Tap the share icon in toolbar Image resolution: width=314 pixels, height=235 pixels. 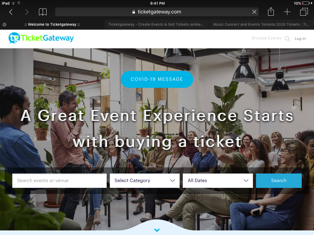tap(271, 12)
